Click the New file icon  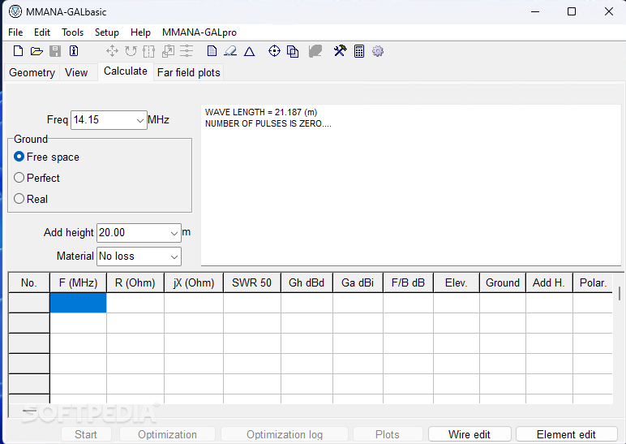[x=18, y=51]
